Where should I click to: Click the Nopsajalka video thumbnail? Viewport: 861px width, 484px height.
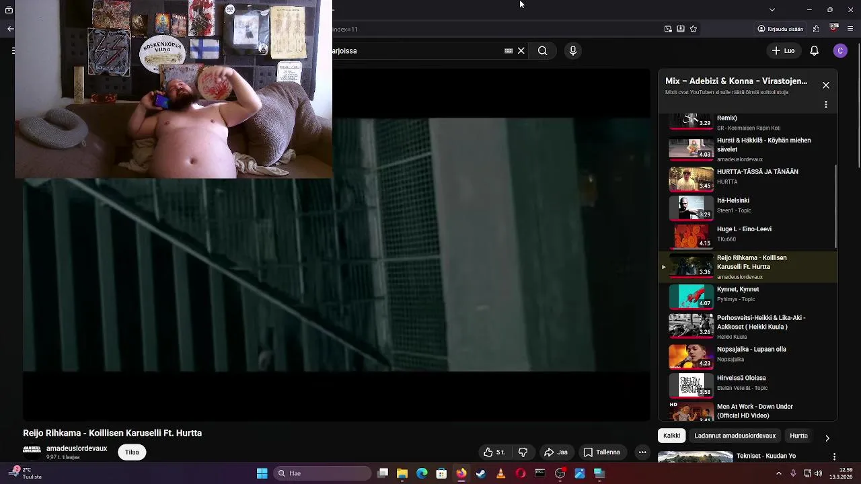691,356
